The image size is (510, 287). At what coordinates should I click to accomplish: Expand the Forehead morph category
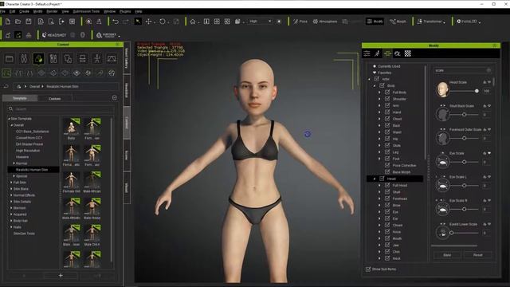click(379, 199)
